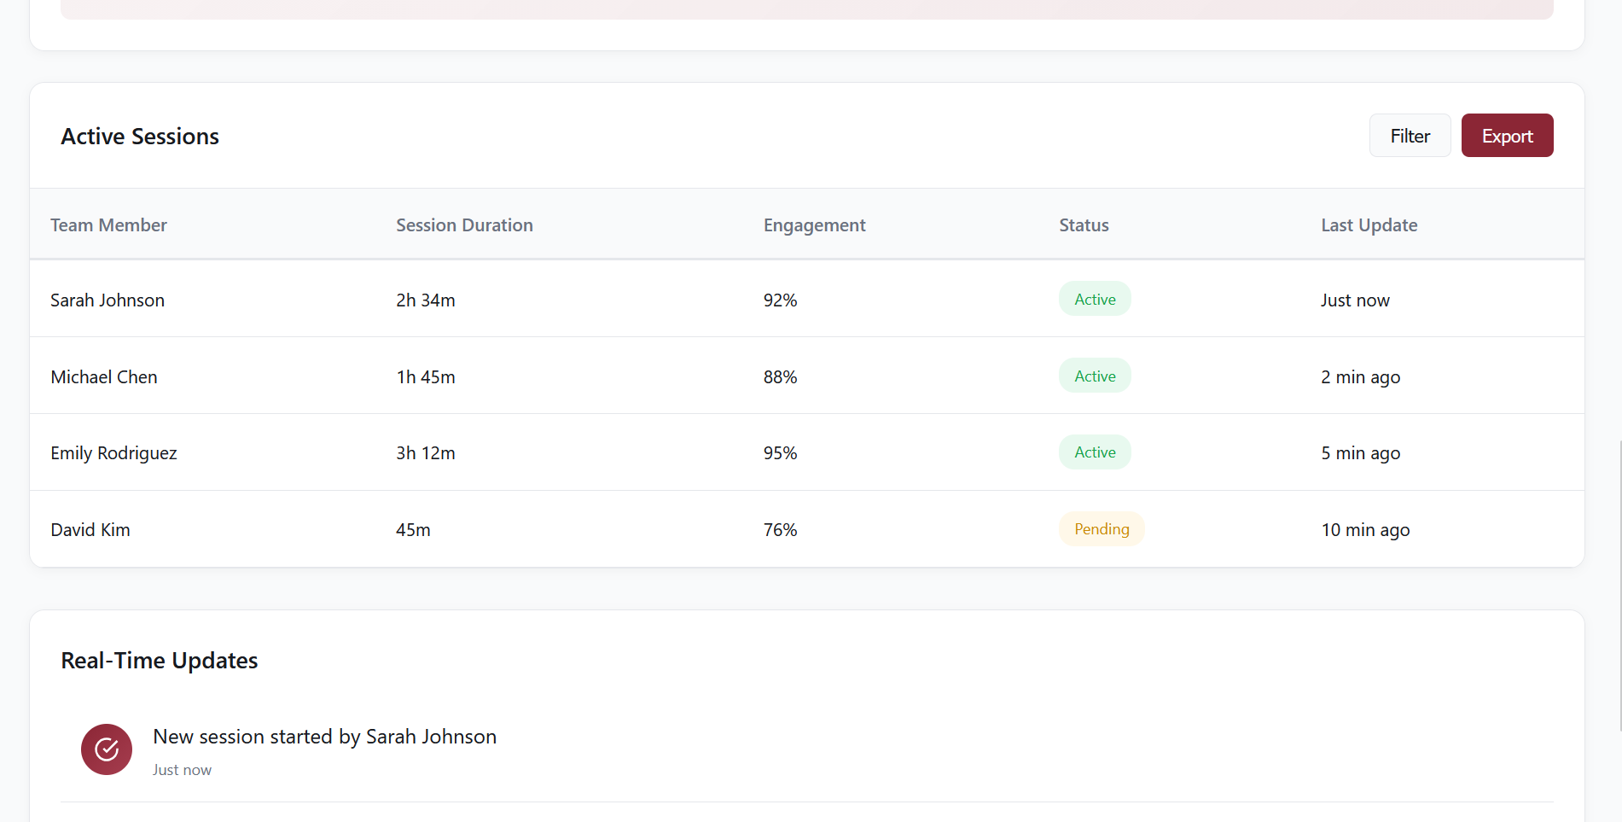Sort by Last Update column
This screenshot has width=1622, height=822.
click(x=1369, y=224)
